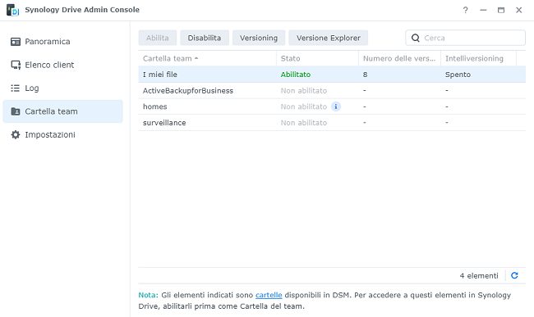Open the Panoramica section
The width and height of the screenshot is (534, 317).
[62, 42]
